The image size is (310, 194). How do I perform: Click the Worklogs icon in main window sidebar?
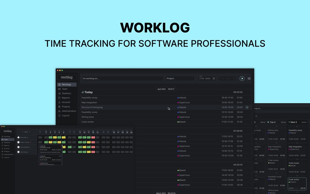click(59, 85)
